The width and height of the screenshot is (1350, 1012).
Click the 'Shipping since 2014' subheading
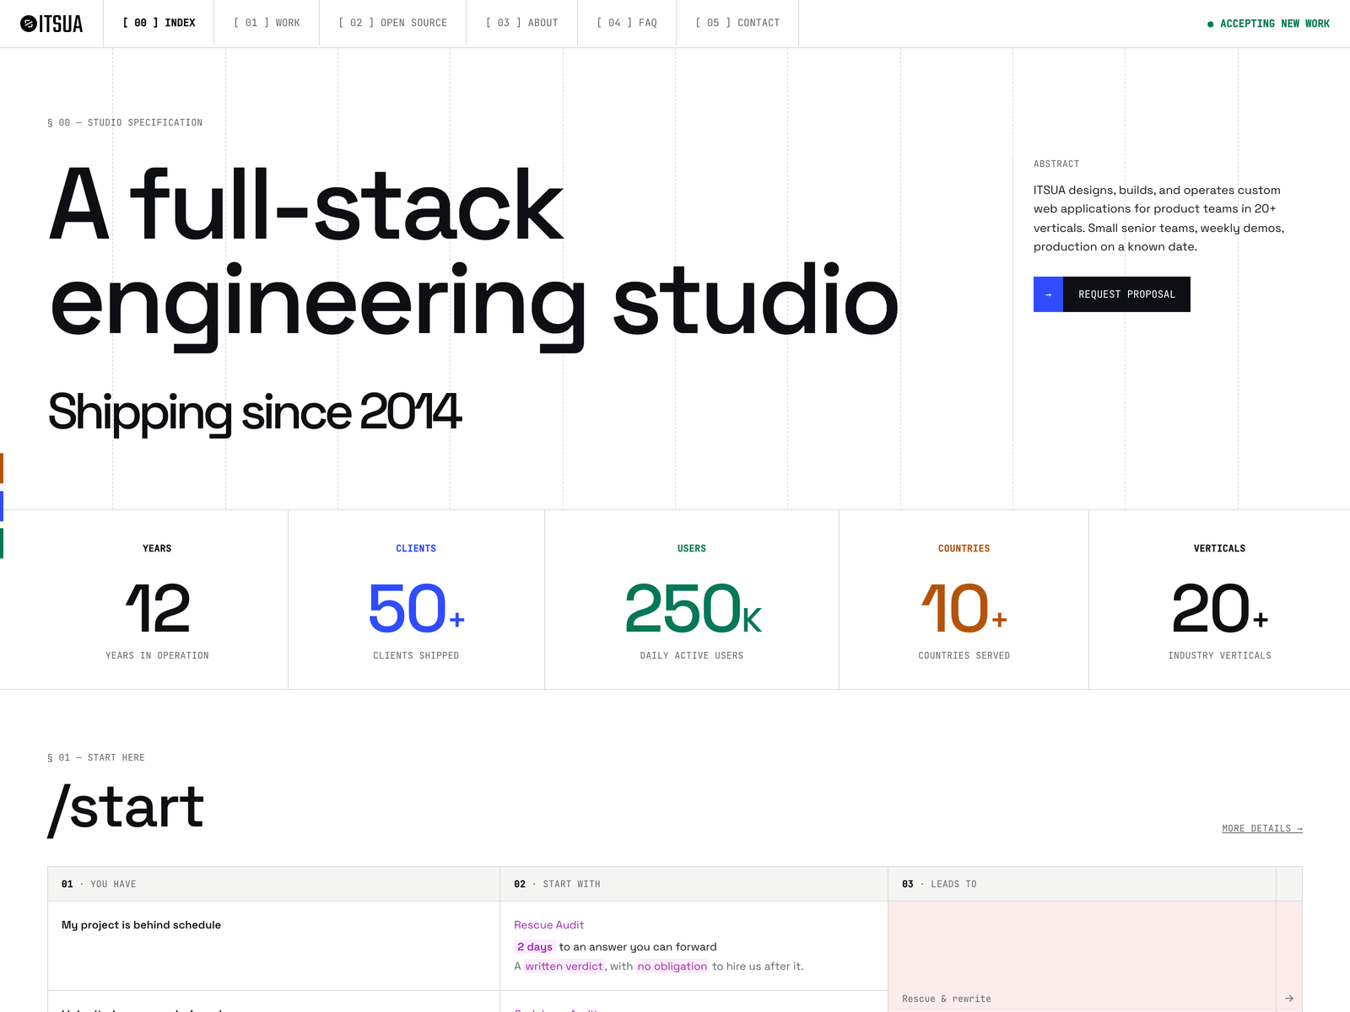[x=255, y=412]
